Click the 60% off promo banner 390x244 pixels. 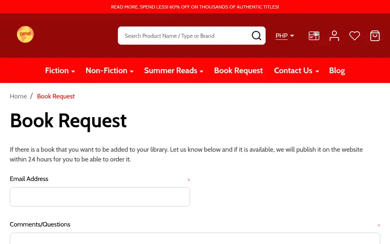(195, 7)
